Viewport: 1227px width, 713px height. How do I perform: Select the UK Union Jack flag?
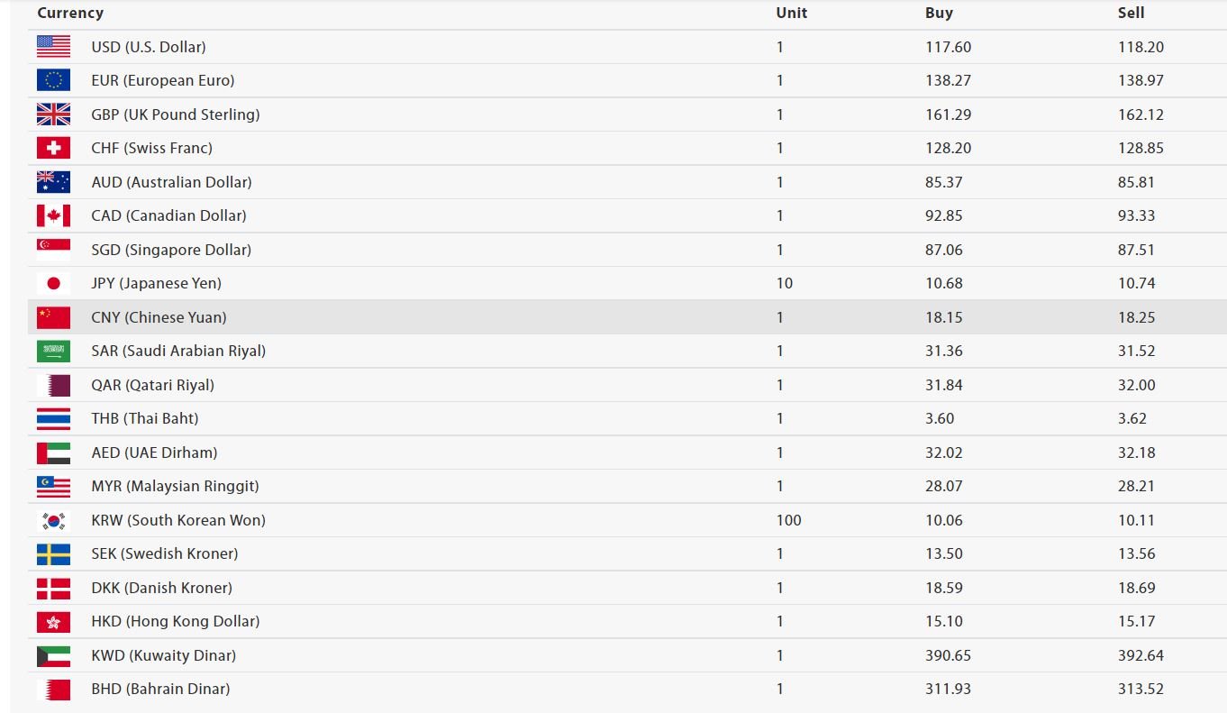click(53, 114)
